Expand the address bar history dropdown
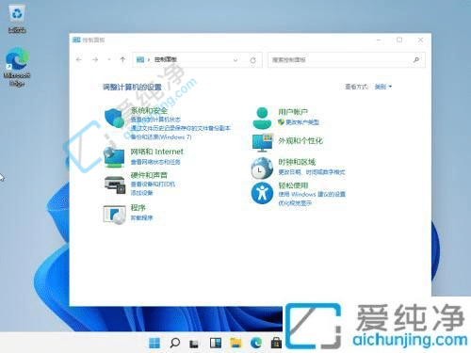The image size is (471, 353). tap(235, 60)
